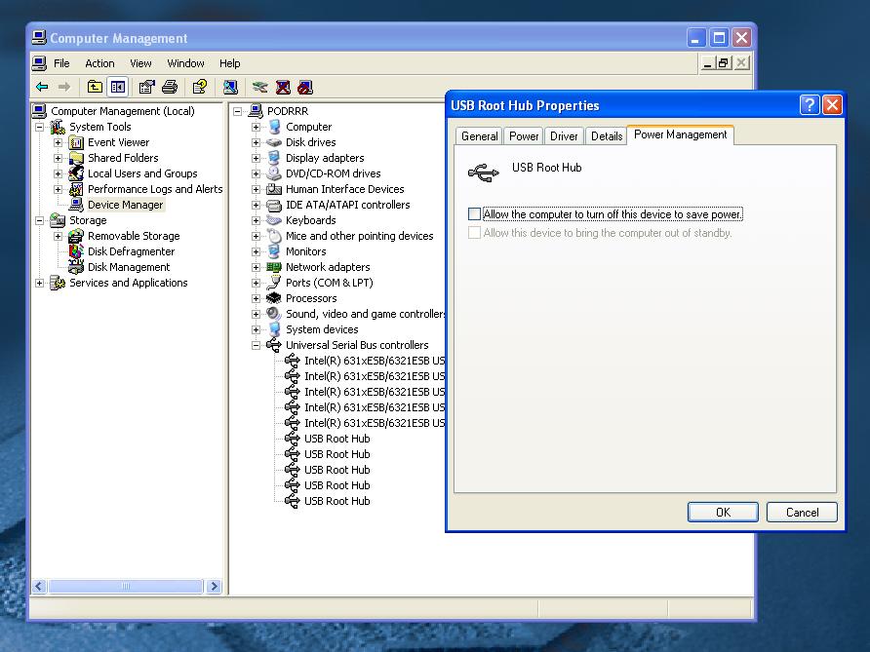
Task: Select the System devices entry
Action: click(322, 329)
